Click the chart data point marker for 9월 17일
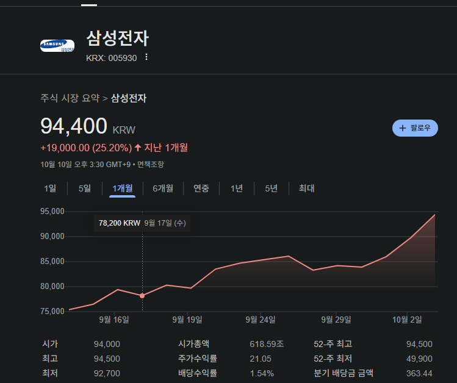457x383 pixels. pyautogui.click(x=142, y=296)
